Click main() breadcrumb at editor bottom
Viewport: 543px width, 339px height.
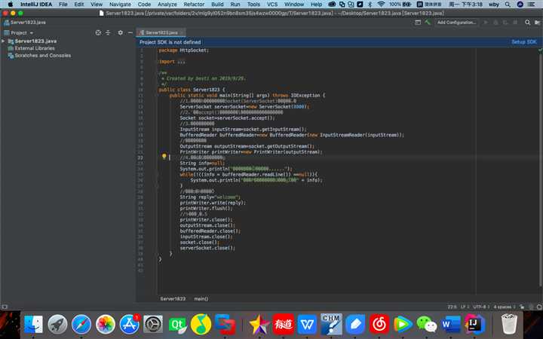point(201,298)
